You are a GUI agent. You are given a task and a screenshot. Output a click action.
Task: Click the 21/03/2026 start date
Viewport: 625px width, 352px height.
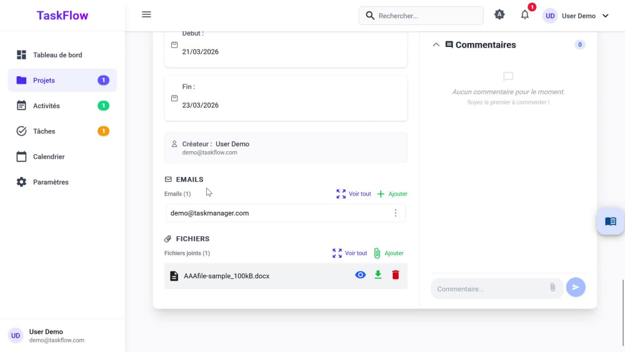pyautogui.click(x=201, y=52)
